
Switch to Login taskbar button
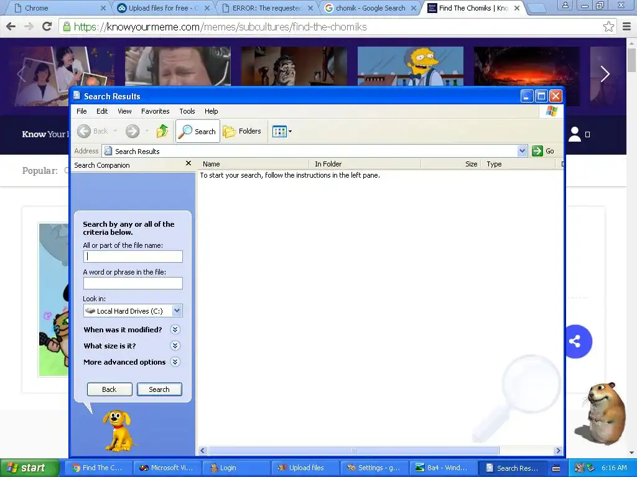tap(236, 468)
